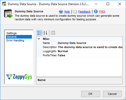The height and width of the screenshot is (100, 126).
Task: Open the Feedback link
Action: click(84, 12)
